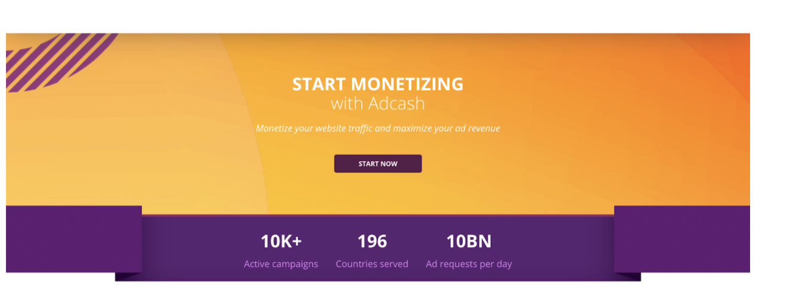Click the START NOW button
The image size is (799, 301).
click(377, 164)
